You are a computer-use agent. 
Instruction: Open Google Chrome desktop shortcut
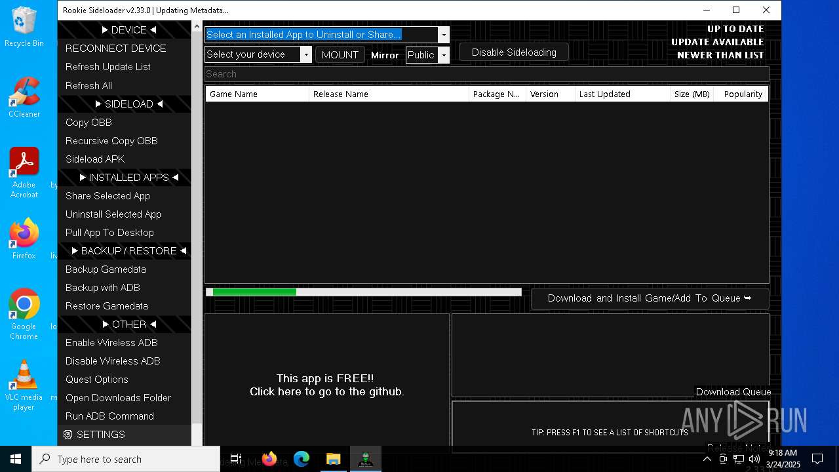24,314
